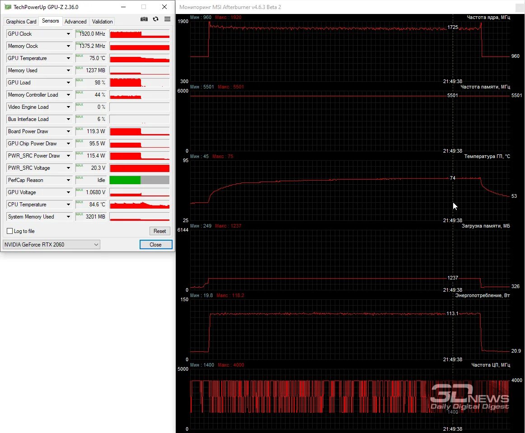This screenshot has width=525, height=433.
Task: Click the Memory Used 1237 MB value
Action: [91, 70]
